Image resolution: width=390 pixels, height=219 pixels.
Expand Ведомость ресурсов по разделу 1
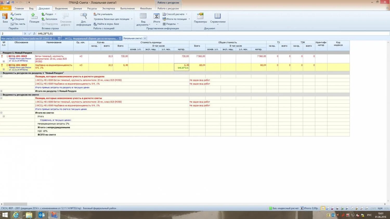coord(1,73)
